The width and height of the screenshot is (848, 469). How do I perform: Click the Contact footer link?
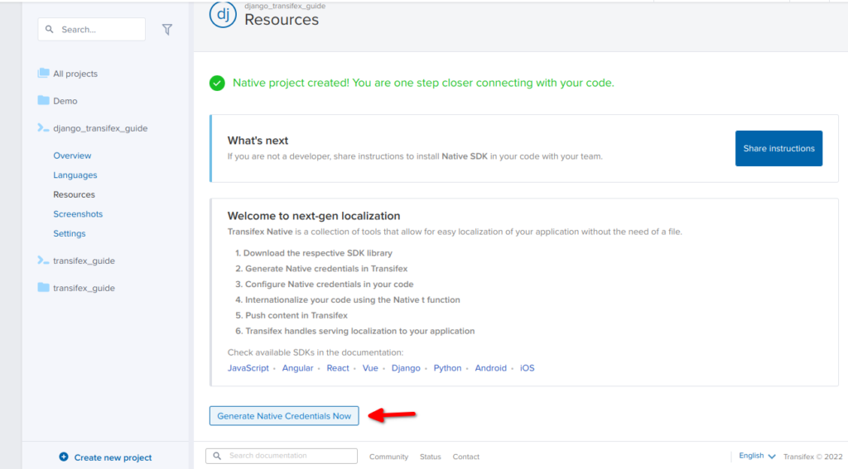[466, 457]
